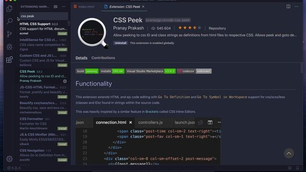Click the 545 604 install count
The width and height of the screenshot is (306, 172).
coord(161,29)
